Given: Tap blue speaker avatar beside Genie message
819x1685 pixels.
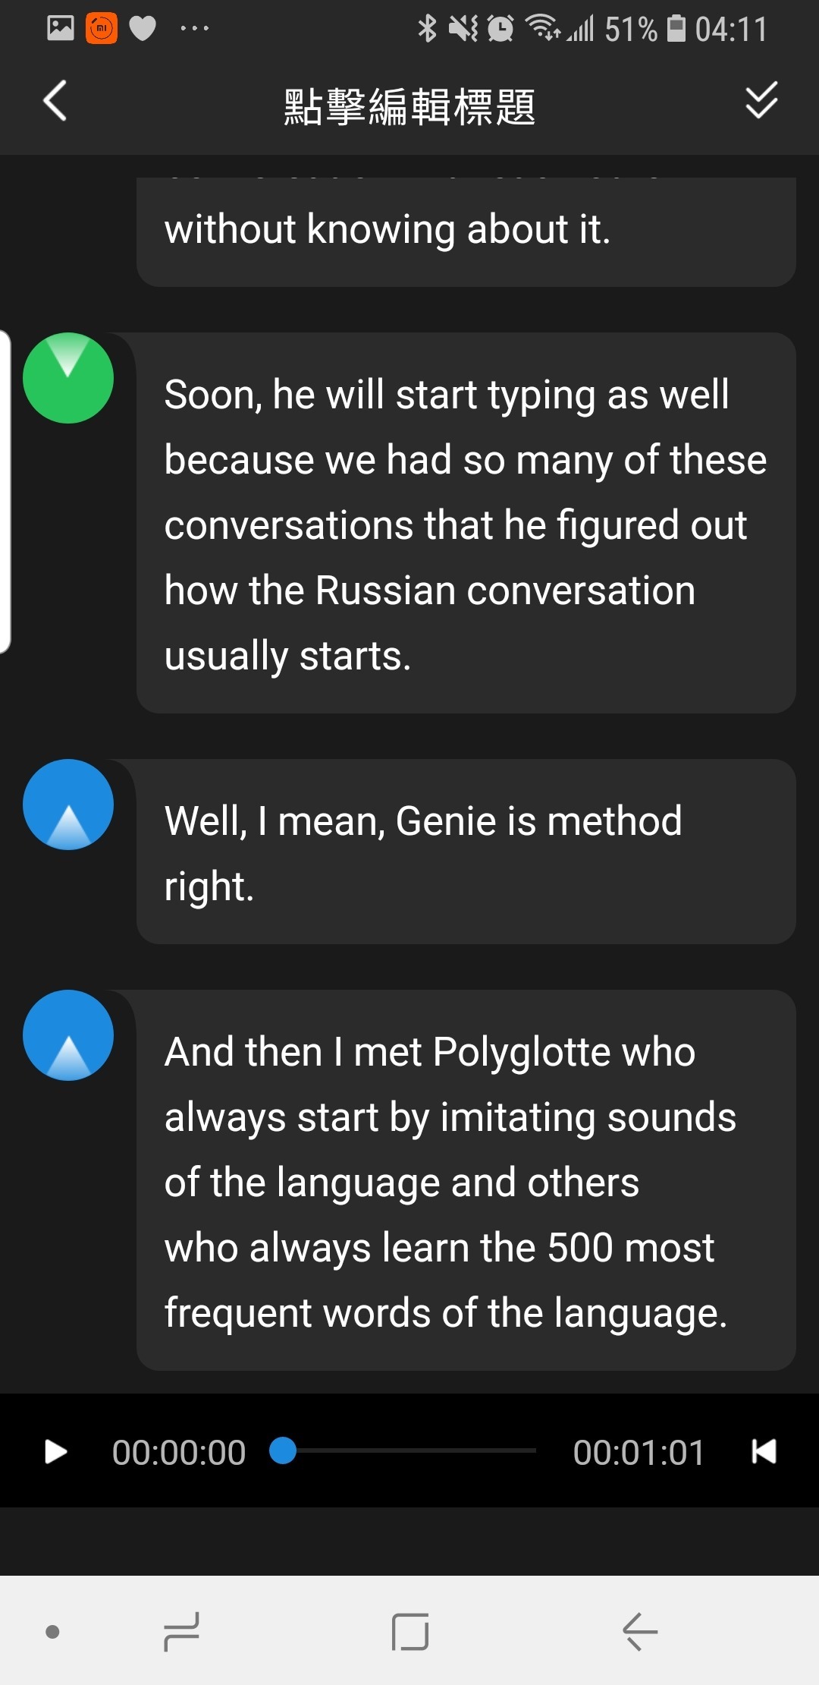Looking at the screenshot, I should click(68, 805).
